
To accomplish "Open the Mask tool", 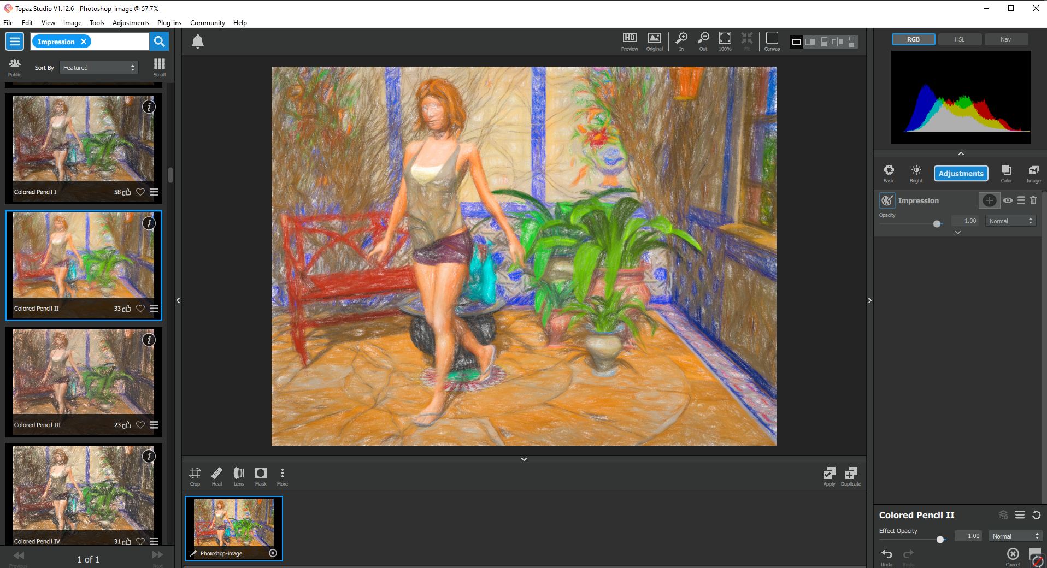I will point(261,476).
